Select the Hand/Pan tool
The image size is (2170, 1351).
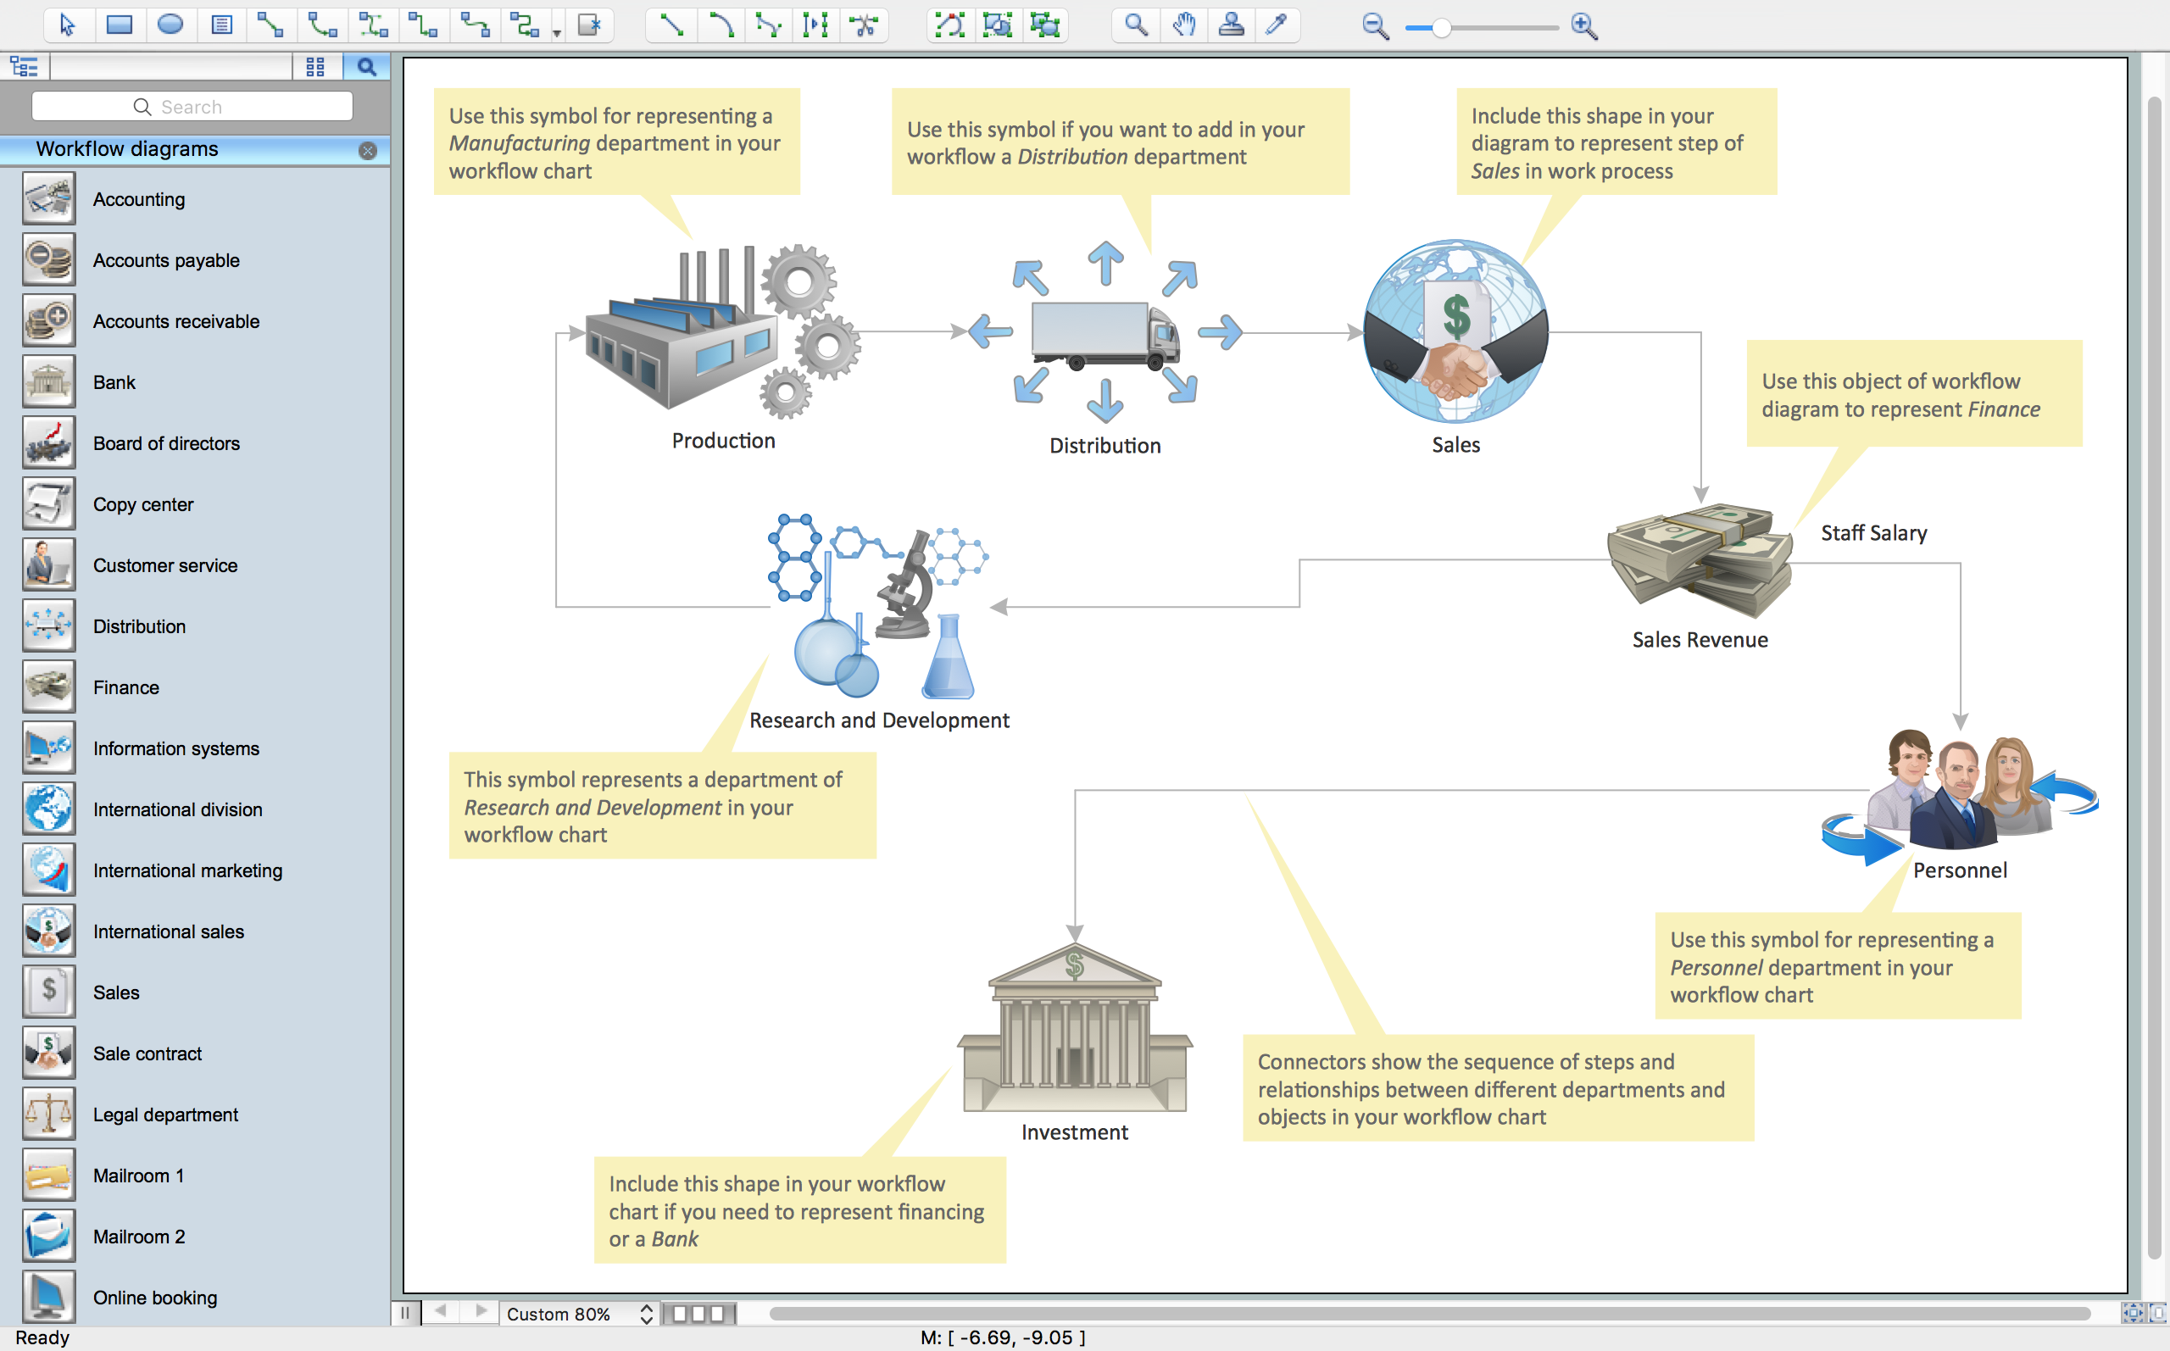coord(1178,24)
